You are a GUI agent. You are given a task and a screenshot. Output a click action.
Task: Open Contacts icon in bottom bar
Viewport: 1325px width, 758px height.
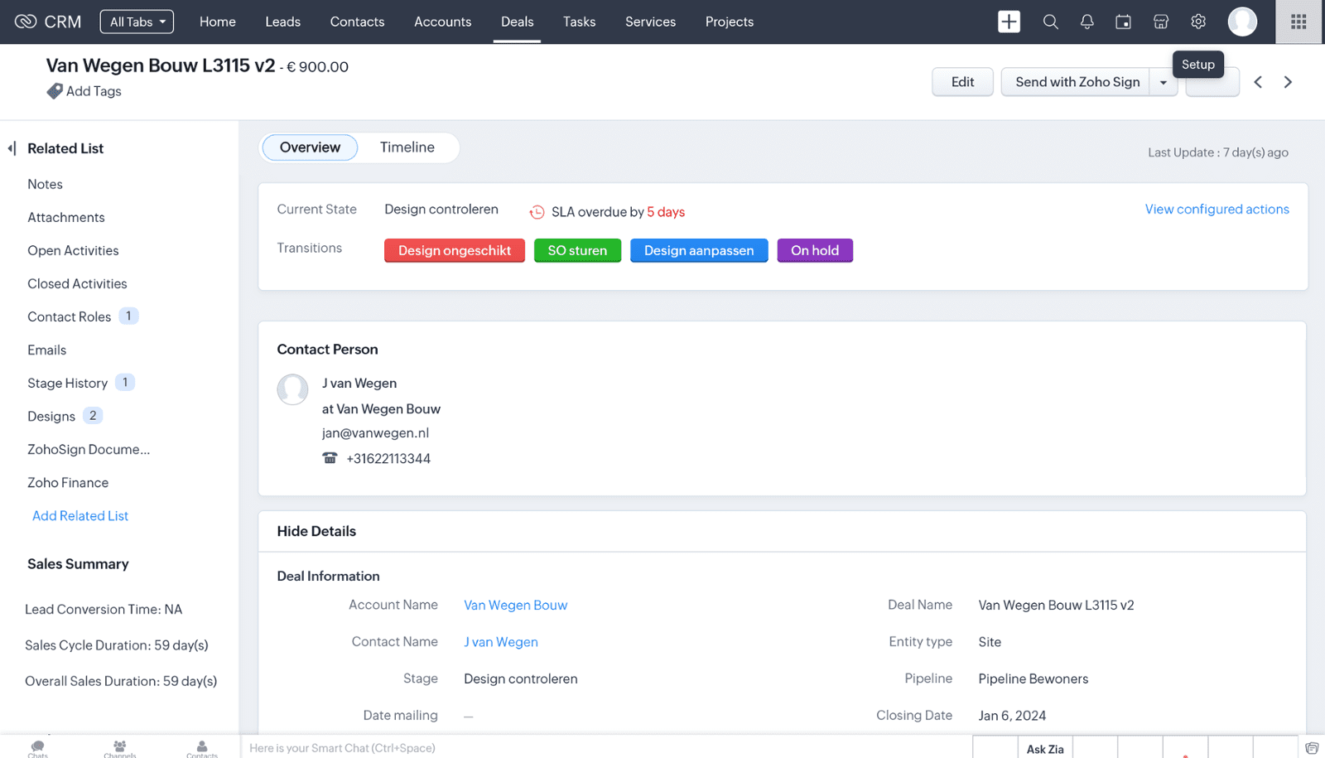[x=202, y=748]
